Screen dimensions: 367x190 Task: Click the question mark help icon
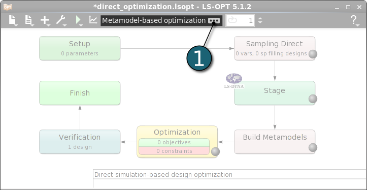click(354, 20)
